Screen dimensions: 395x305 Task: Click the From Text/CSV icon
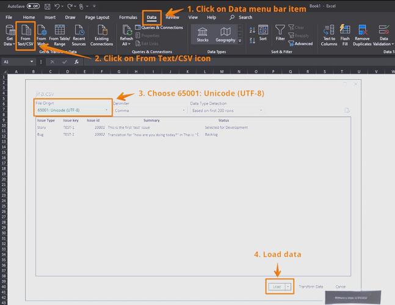point(26,35)
